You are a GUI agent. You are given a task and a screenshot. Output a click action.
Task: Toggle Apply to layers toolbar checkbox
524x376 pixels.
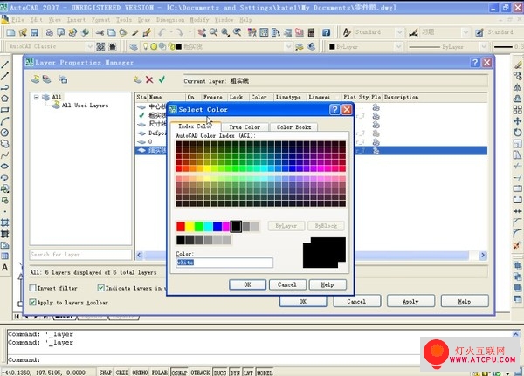(x=33, y=302)
